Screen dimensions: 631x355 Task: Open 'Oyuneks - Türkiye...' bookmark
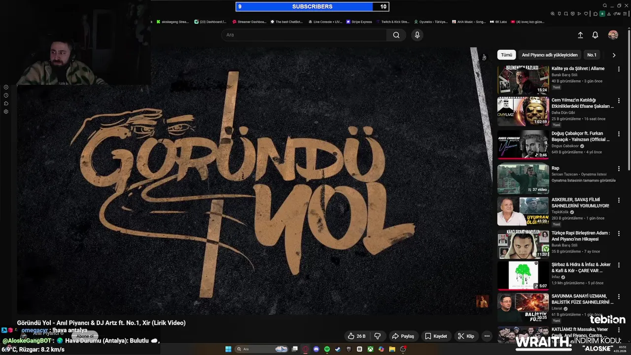pyautogui.click(x=430, y=22)
